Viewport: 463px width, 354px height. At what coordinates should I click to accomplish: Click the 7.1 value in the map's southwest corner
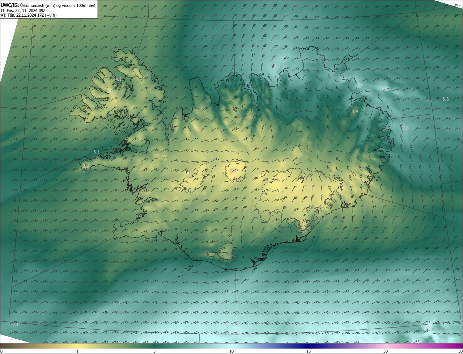[16, 325]
